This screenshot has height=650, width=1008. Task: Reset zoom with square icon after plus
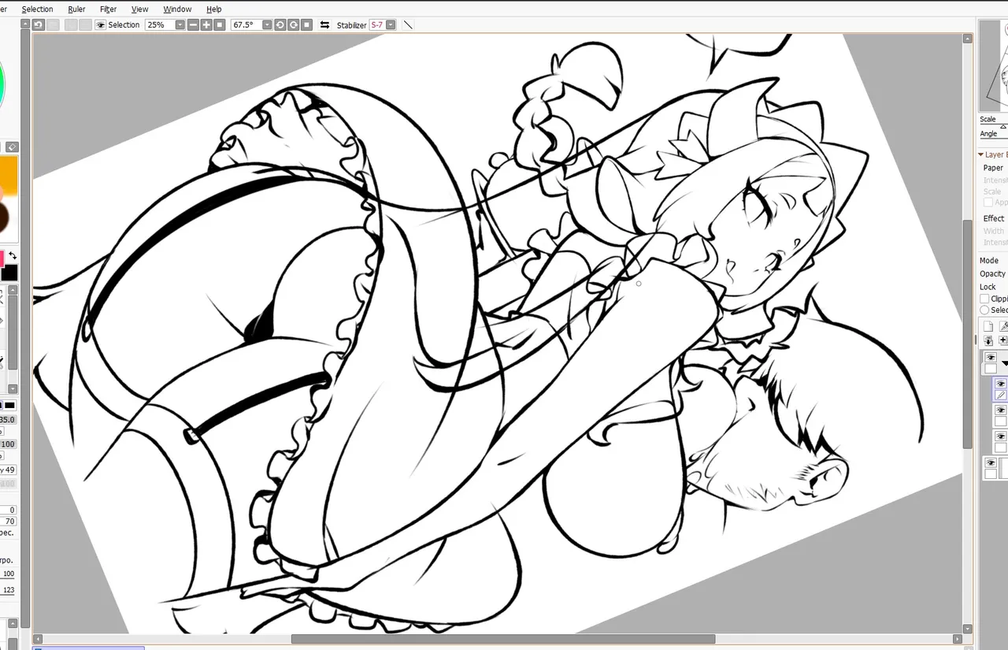pos(220,25)
